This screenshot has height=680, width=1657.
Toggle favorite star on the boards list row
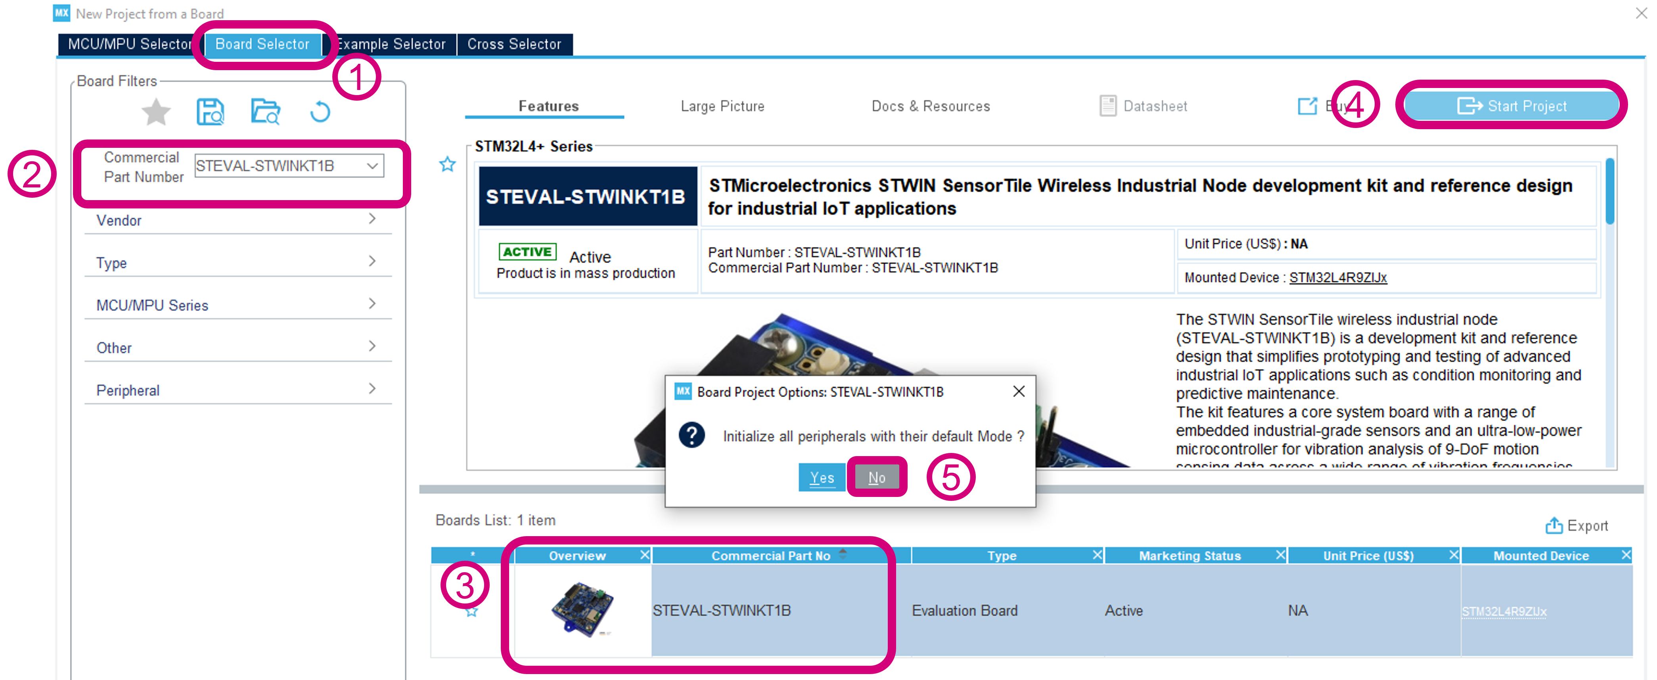(471, 612)
